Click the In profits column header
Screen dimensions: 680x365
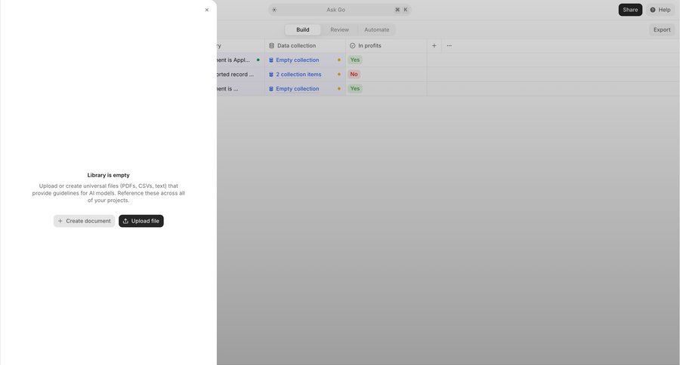(x=386, y=45)
